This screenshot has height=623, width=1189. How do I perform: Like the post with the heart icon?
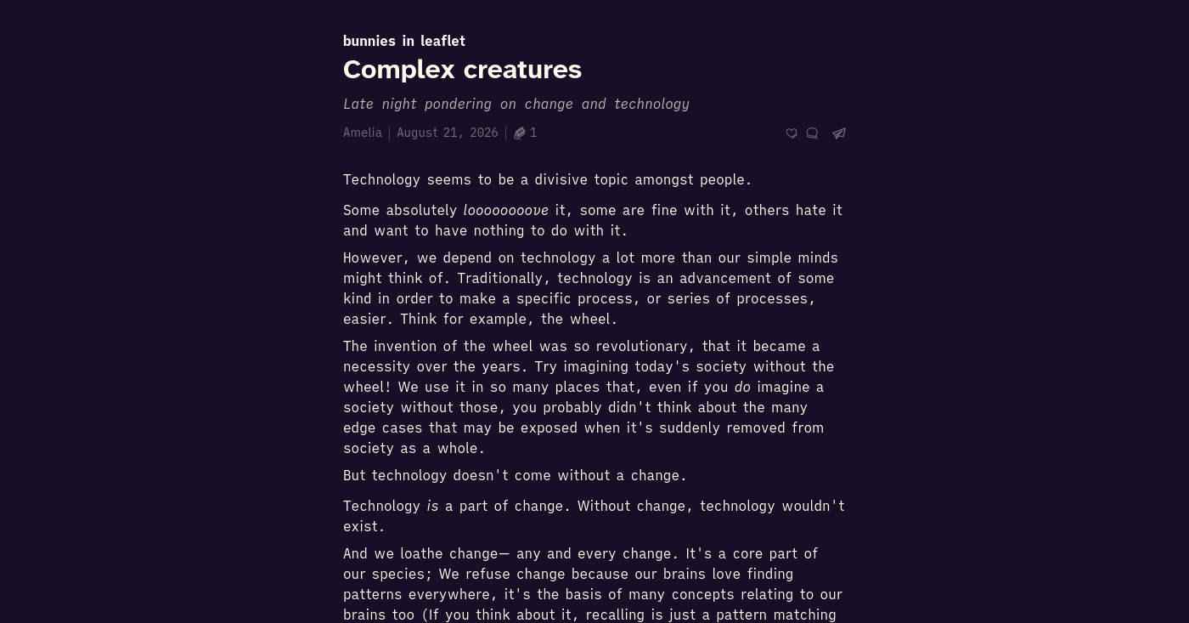pyautogui.click(x=792, y=133)
